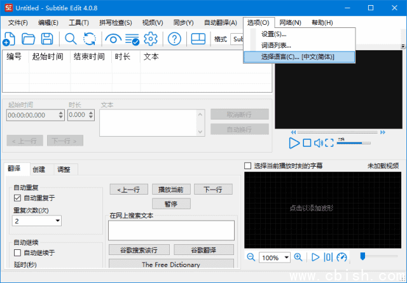Enable the 自动继续于 checkbox

pos(18,252)
